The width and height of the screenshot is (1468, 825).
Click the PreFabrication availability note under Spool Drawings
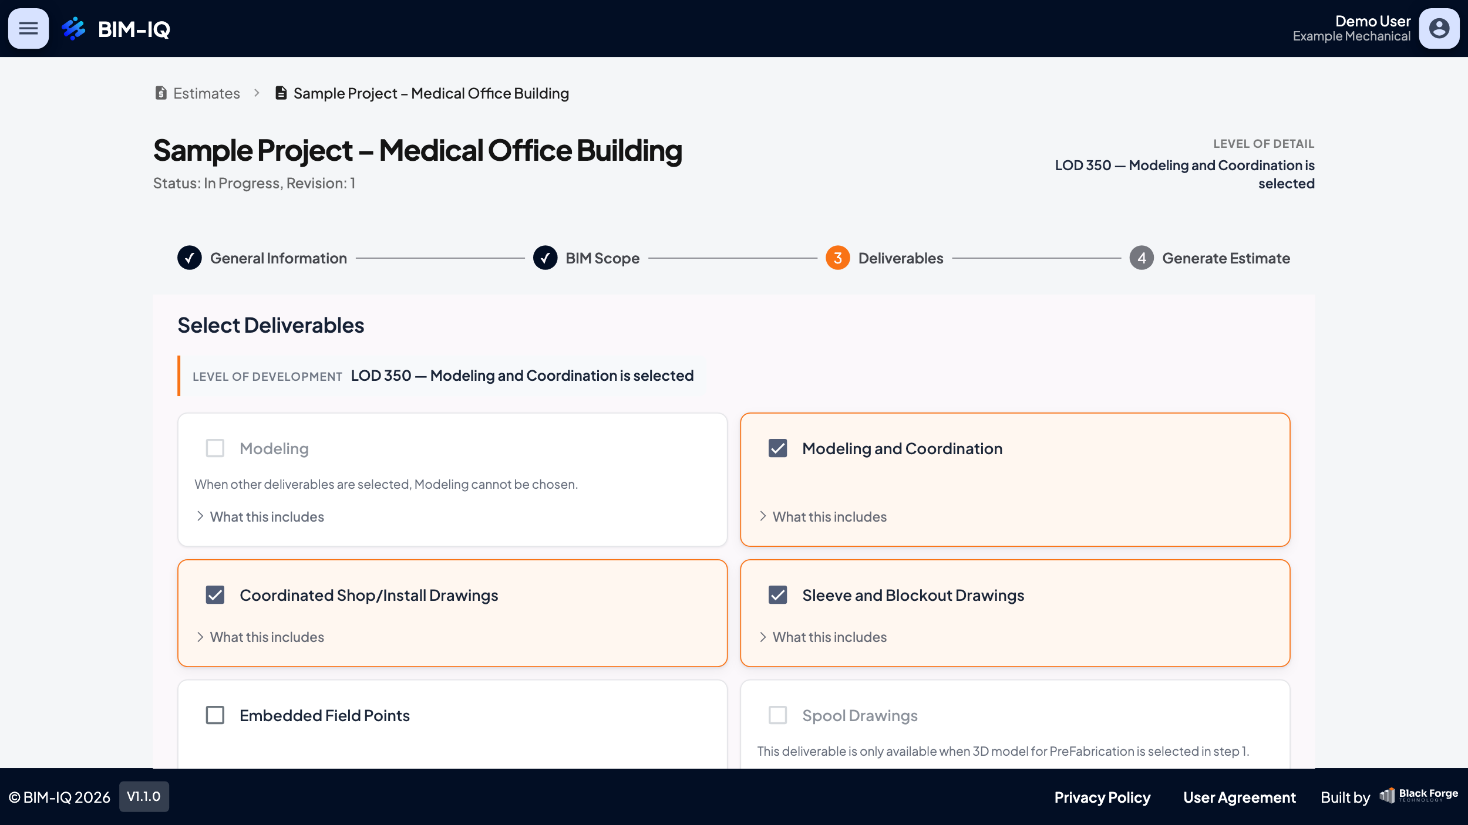tap(1003, 751)
